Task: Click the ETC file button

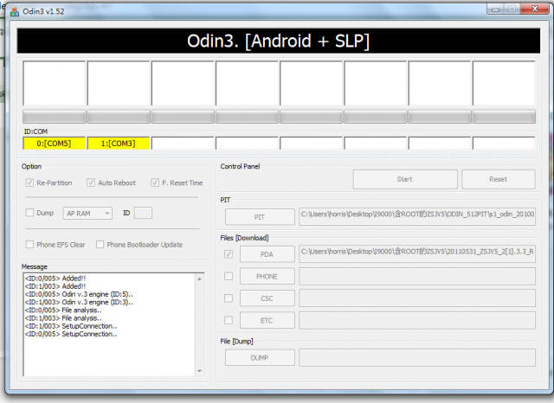Action: pos(267,321)
